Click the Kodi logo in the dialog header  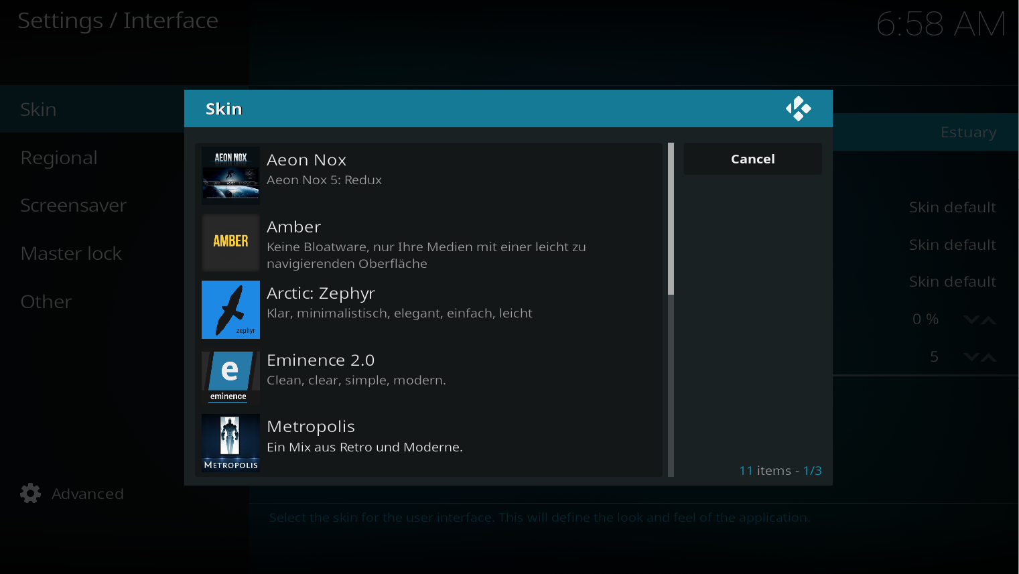(x=798, y=109)
